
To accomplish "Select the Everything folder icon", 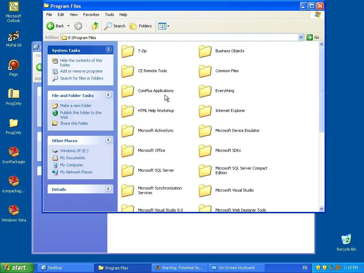I will (x=205, y=91).
